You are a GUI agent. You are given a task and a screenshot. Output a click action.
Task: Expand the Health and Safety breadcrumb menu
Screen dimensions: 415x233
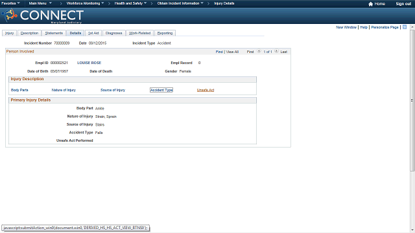130,3
